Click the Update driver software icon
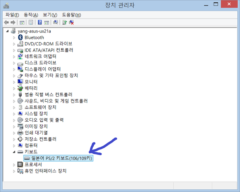 (64, 22)
